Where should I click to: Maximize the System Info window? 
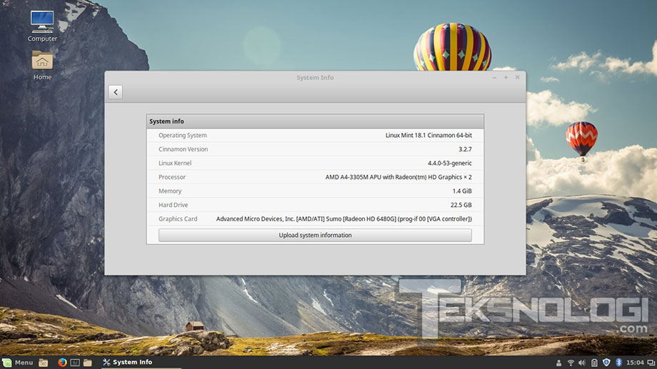506,78
